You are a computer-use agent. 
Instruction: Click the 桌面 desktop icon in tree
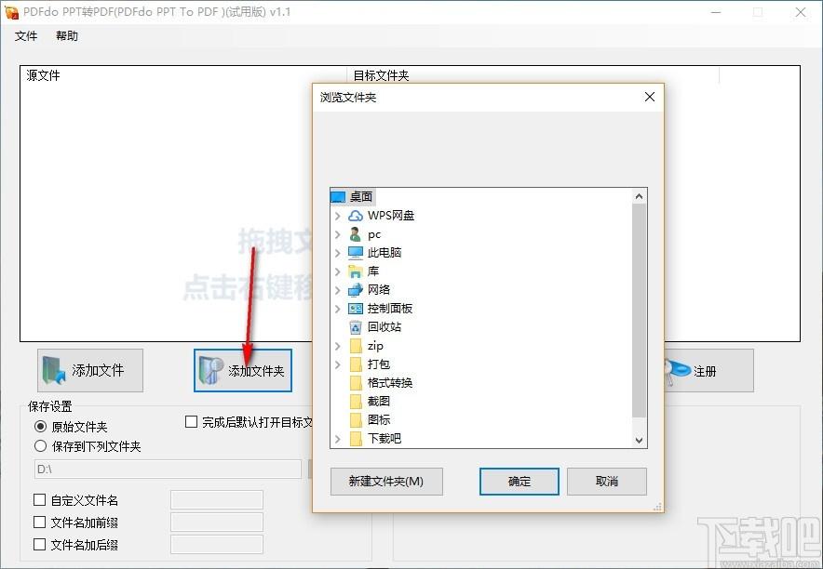pos(338,197)
